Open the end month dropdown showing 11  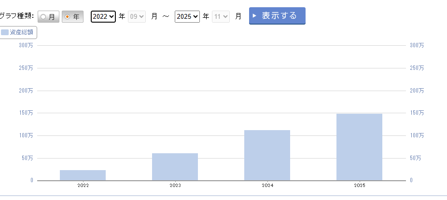coord(221,16)
